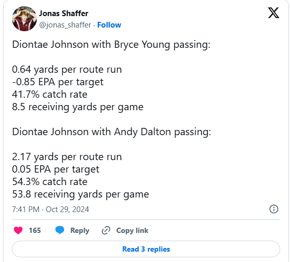The image size is (290, 262).
Task: Click the @jonas_shaffer handle
Action: click(x=65, y=25)
